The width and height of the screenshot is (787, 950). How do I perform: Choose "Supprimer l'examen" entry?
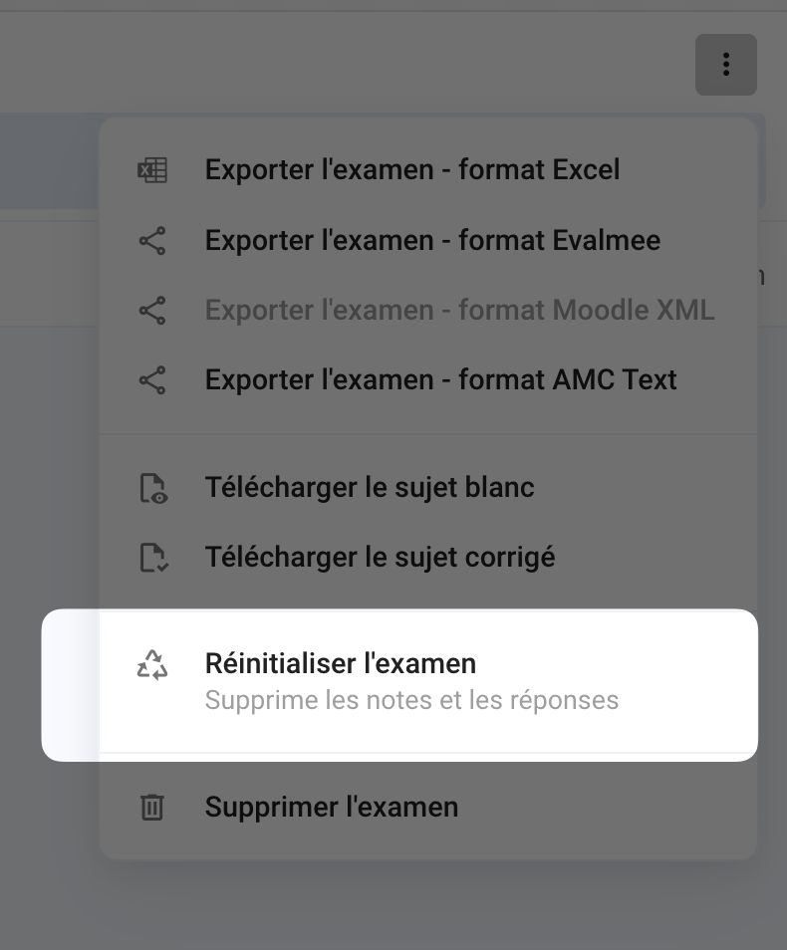pos(332,807)
